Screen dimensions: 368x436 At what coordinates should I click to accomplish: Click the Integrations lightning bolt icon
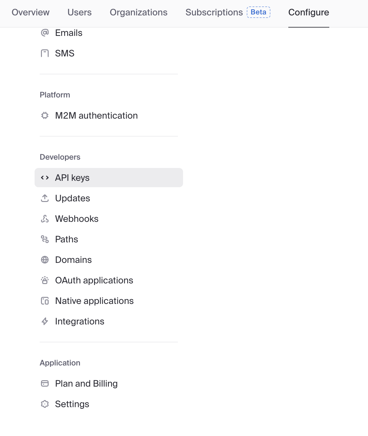coord(45,321)
